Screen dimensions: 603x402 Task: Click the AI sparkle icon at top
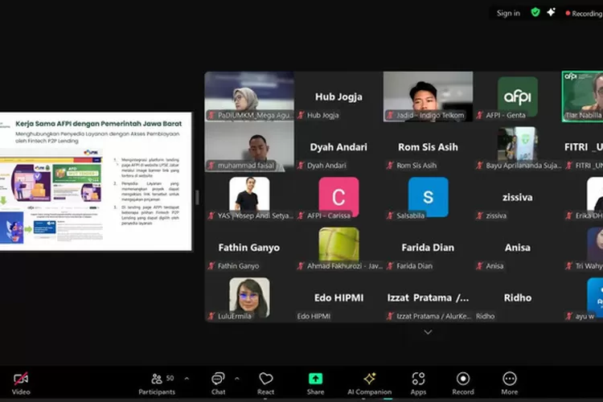click(551, 13)
